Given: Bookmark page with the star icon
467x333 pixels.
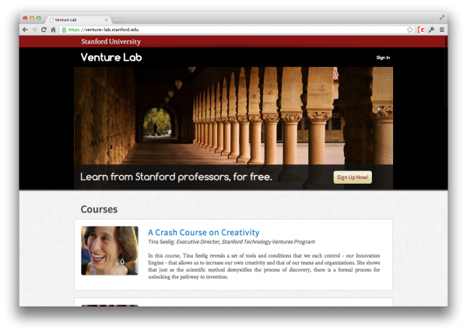Looking at the screenshot, I should (410, 30).
